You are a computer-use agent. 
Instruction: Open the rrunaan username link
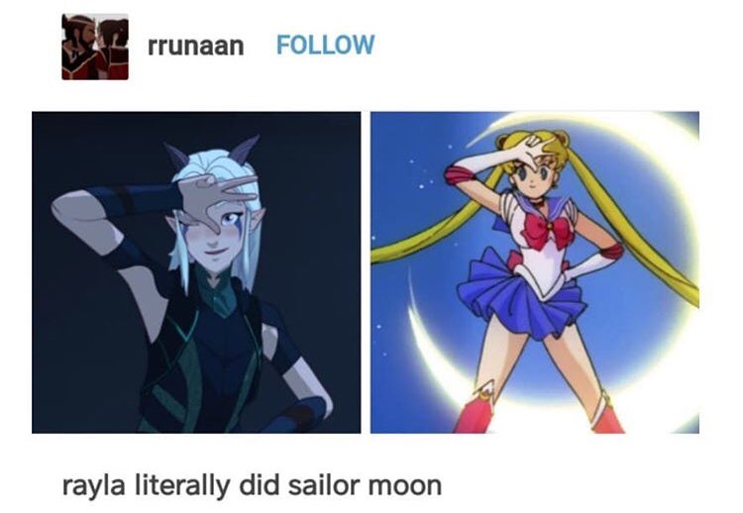click(x=196, y=46)
